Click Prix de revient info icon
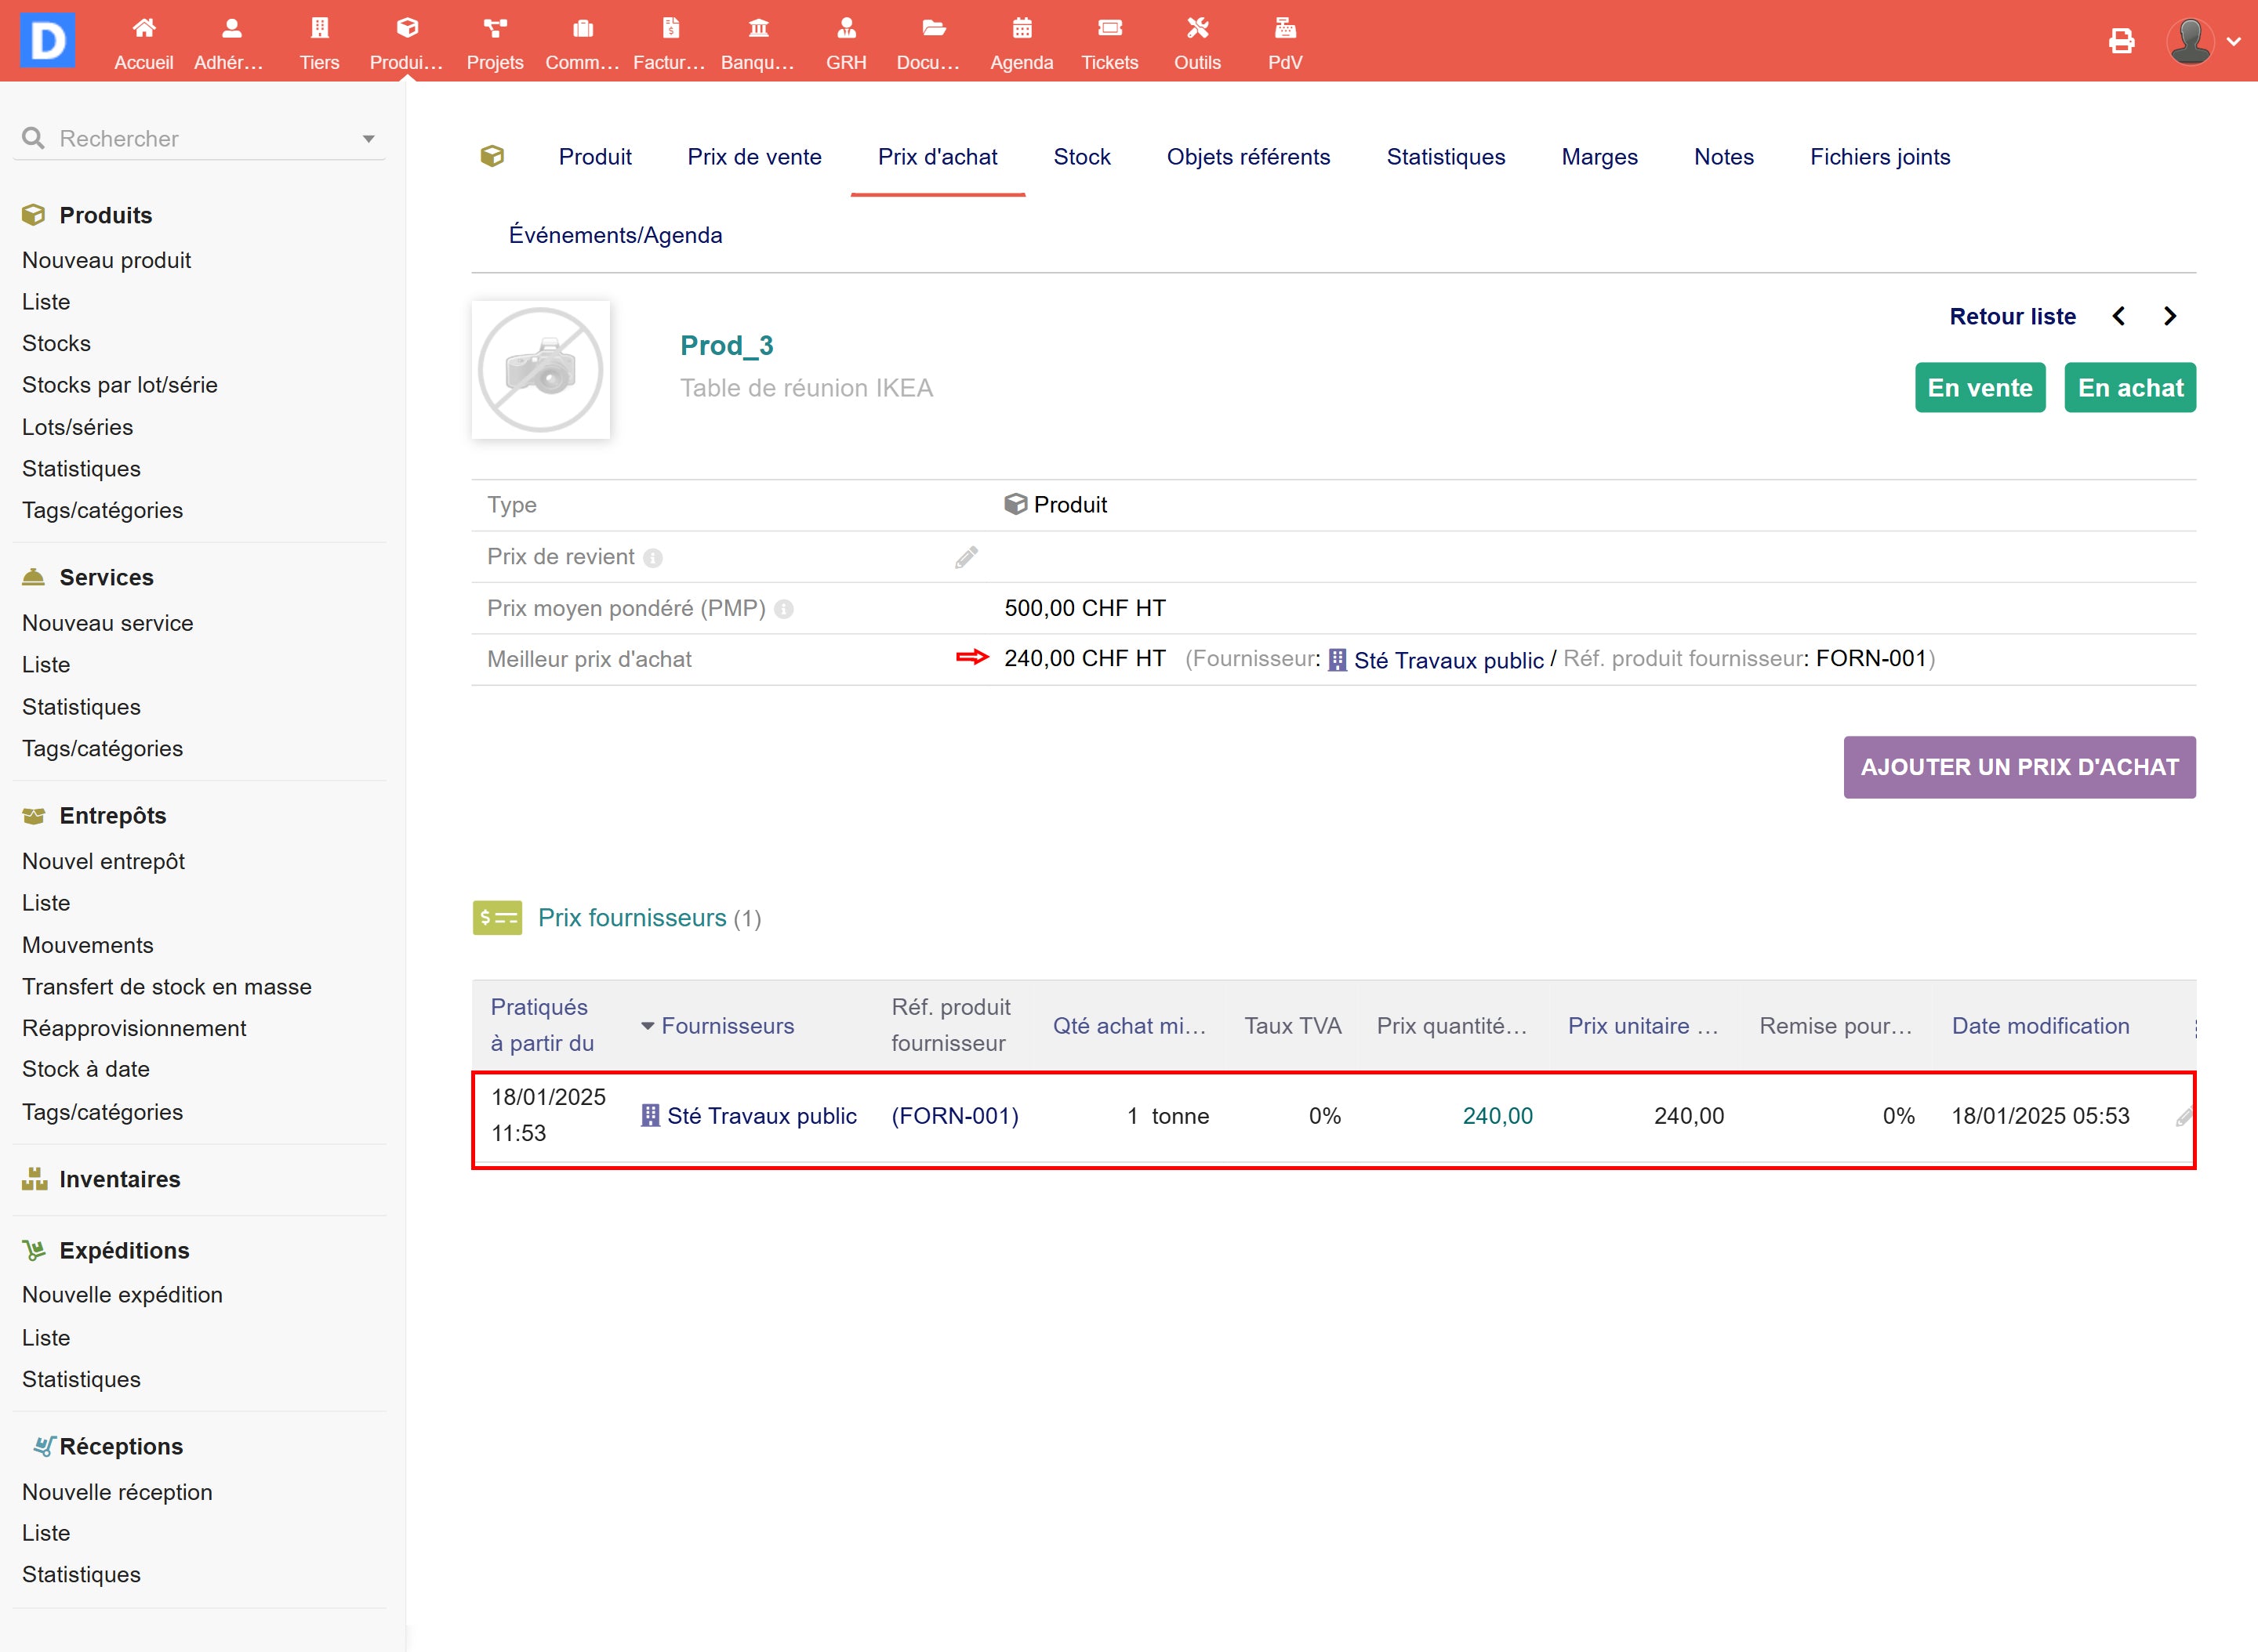This screenshot has height=1652, width=2258. pyautogui.click(x=653, y=559)
